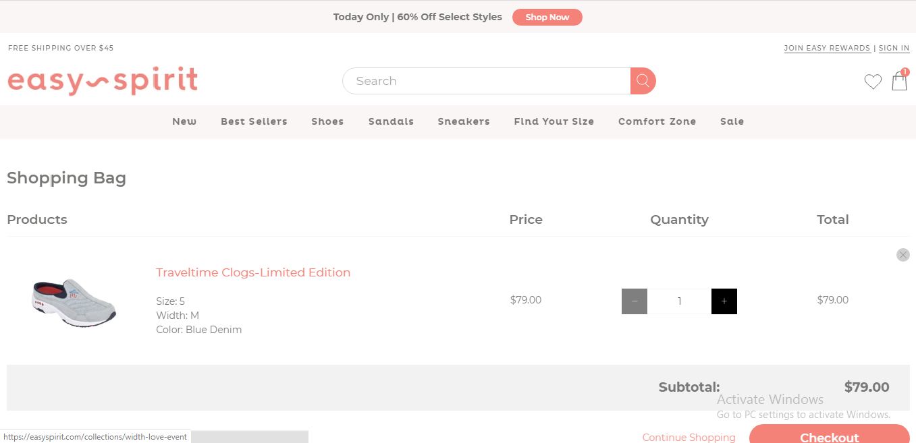This screenshot has width=916, height=443.
Task: Click the Checkout button
Action: coord(830,434)
